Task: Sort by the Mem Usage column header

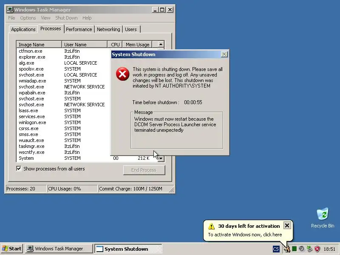Action: (137, 45)
